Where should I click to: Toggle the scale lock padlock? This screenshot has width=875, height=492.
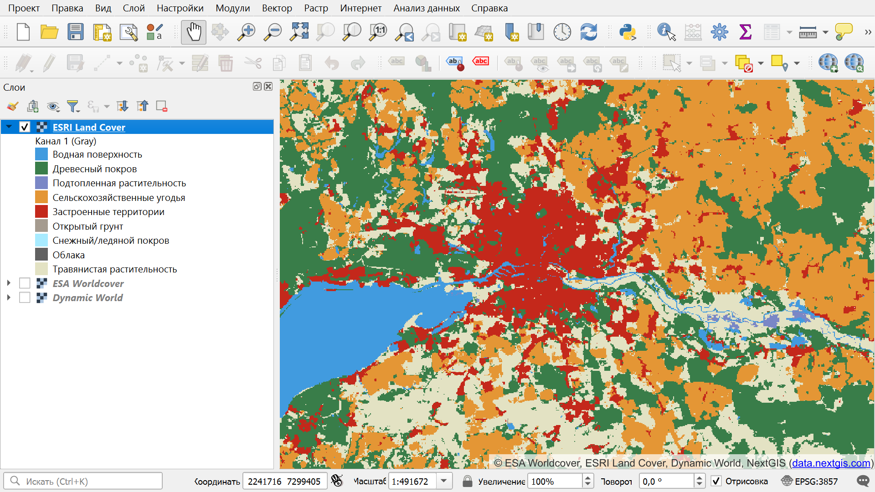click(x=467, y=481)
